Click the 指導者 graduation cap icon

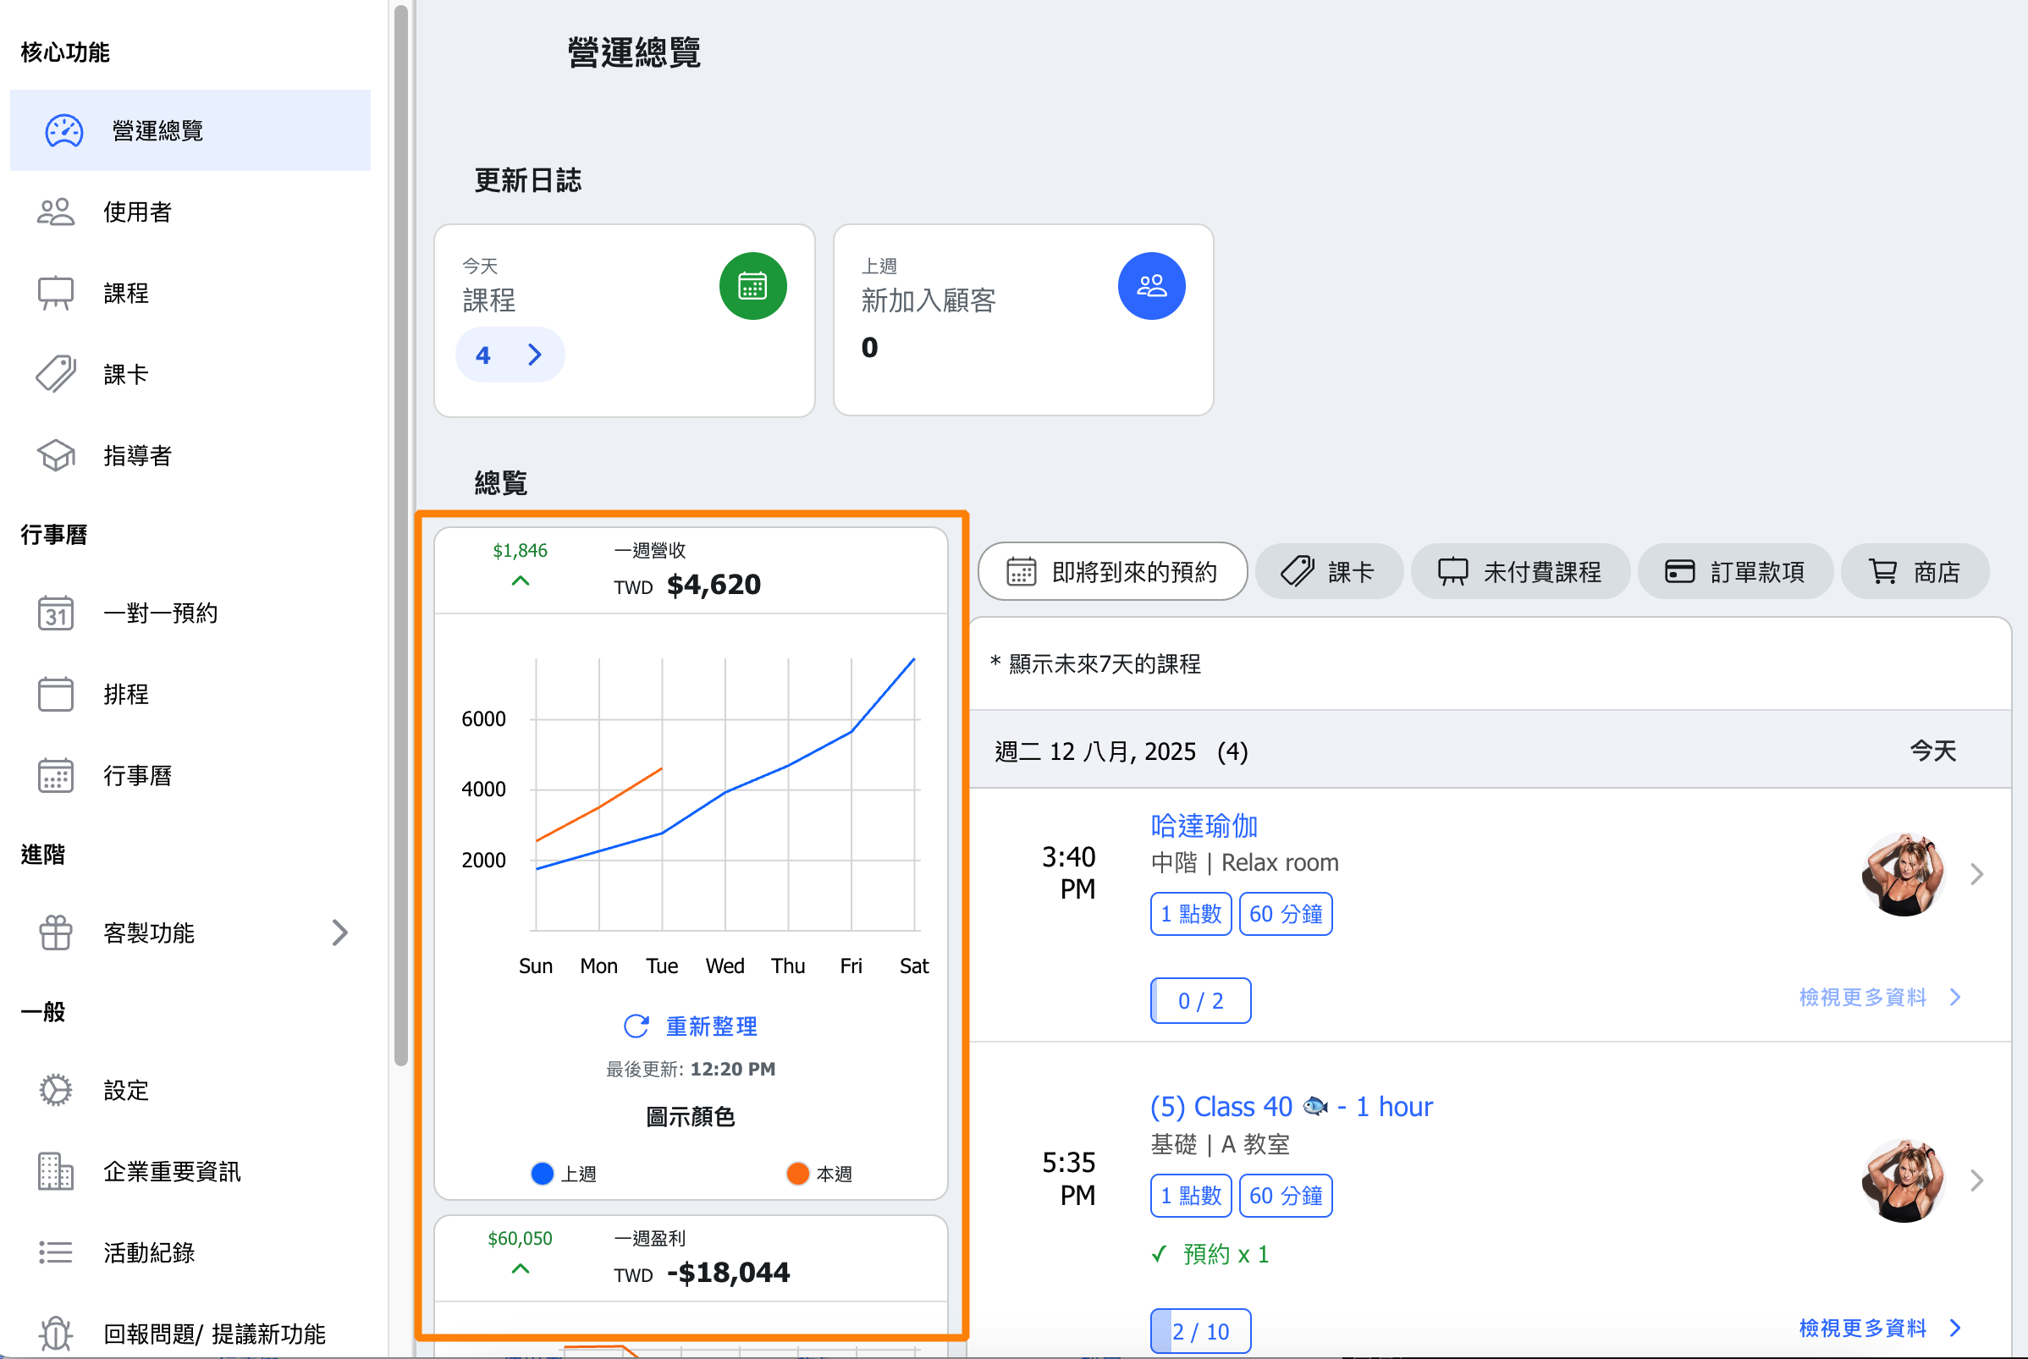[56, 455]
